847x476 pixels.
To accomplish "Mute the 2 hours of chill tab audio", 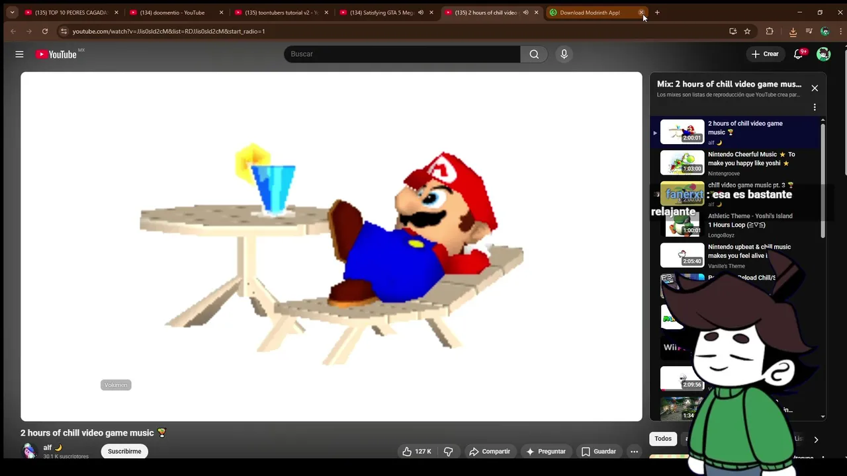I will tap(525, 13).
